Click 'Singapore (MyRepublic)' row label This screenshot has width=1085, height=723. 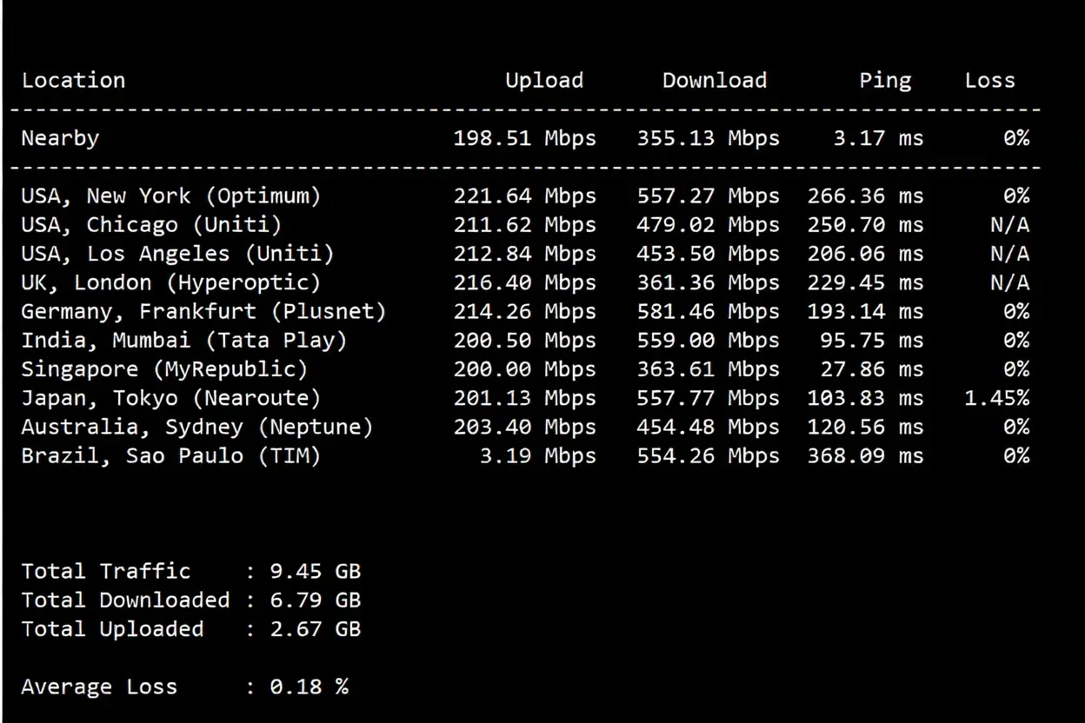pyautogui.click(x=165, y=369)
